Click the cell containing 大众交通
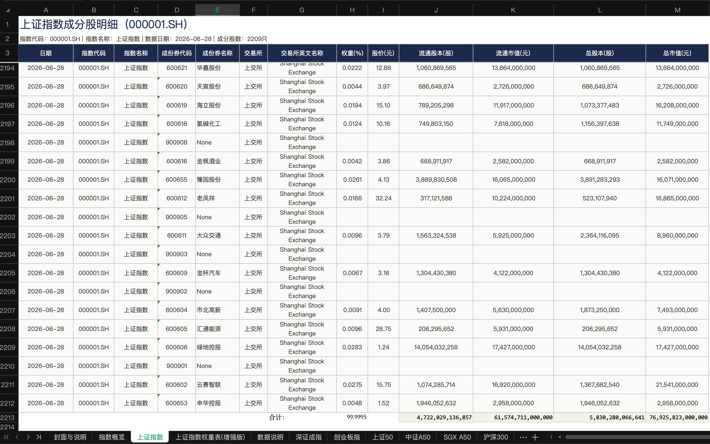This screenshot has height=444, width=710. [x=217, y=236]
